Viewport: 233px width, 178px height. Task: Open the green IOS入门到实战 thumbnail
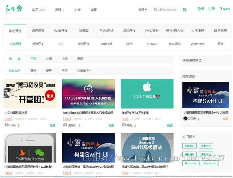pos(147,94)
